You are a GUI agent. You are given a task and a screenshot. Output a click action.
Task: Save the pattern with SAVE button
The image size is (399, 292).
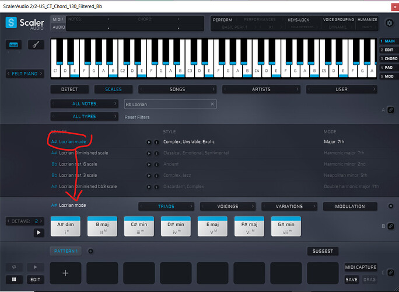click(351, 280)
